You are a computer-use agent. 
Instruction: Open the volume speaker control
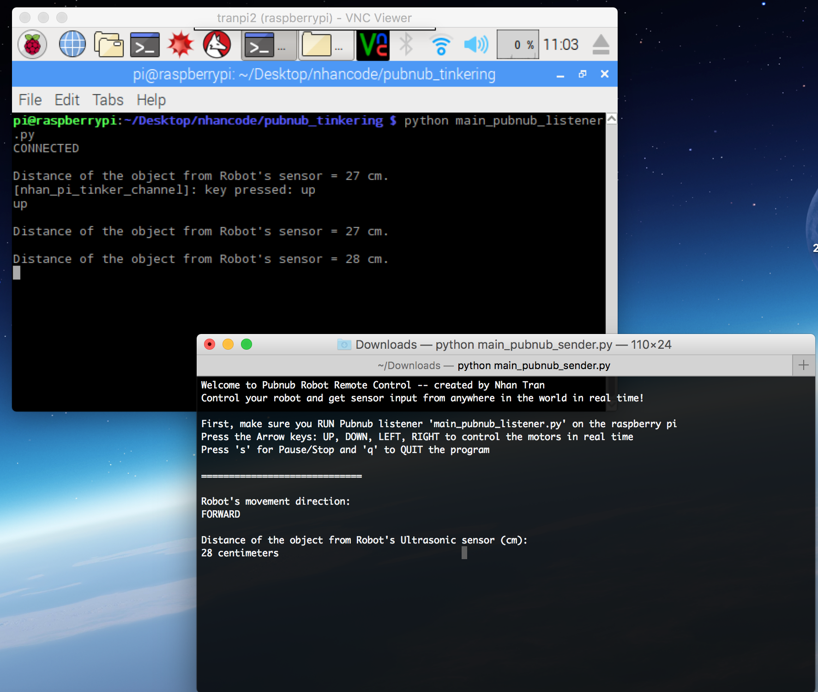(476, 45)
